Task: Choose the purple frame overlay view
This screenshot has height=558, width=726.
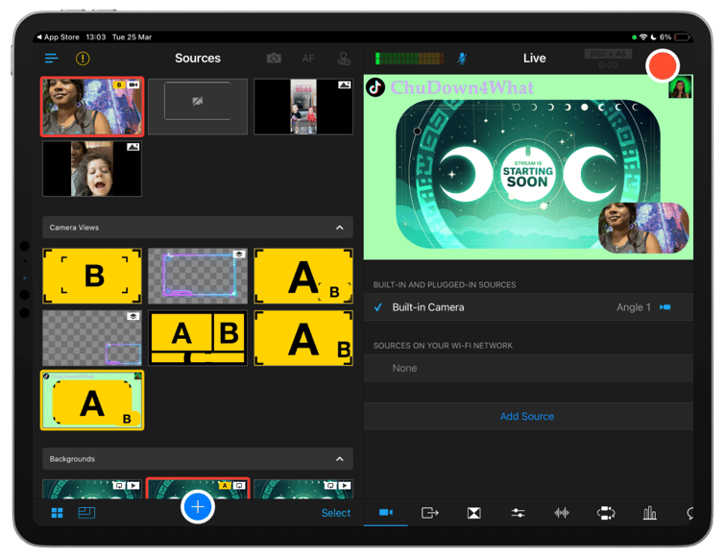Action: click(198, 276)
